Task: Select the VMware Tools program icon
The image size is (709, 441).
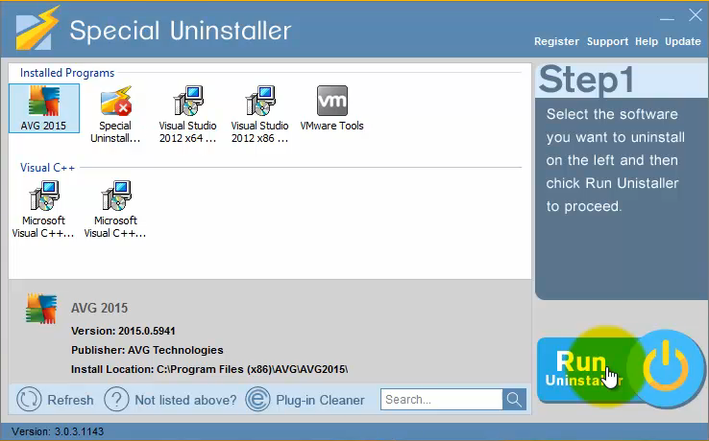Action: point(332,101)
